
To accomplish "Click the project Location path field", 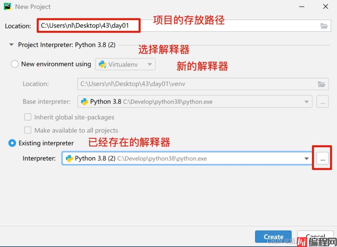I will click(184, 26).
